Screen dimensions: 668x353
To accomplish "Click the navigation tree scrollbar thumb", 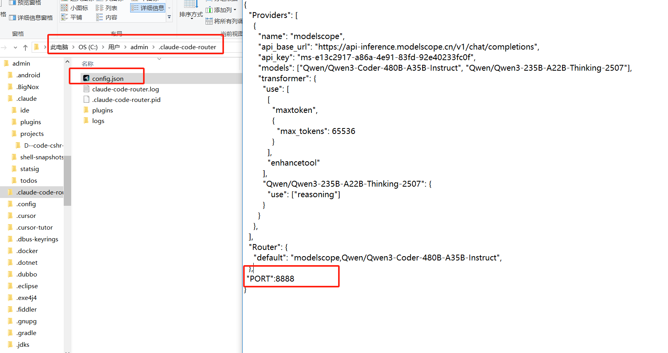I will click(67, 180).
